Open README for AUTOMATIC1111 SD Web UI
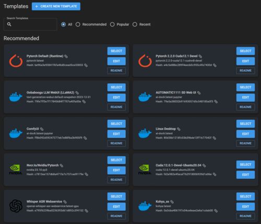 (x=245, y=107)
